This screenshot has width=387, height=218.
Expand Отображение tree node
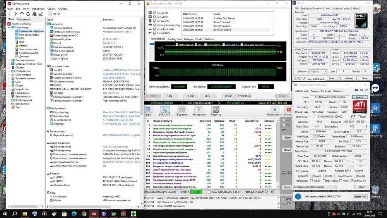pos(9,71)
